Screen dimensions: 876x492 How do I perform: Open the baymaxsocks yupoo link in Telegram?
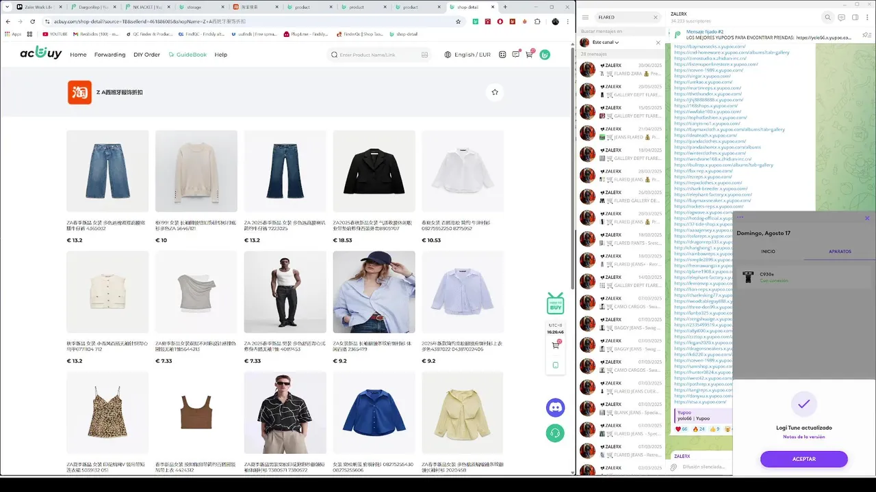click(710, 46)
